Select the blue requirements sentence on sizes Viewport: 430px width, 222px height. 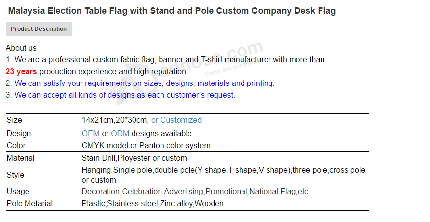(144, 83)
